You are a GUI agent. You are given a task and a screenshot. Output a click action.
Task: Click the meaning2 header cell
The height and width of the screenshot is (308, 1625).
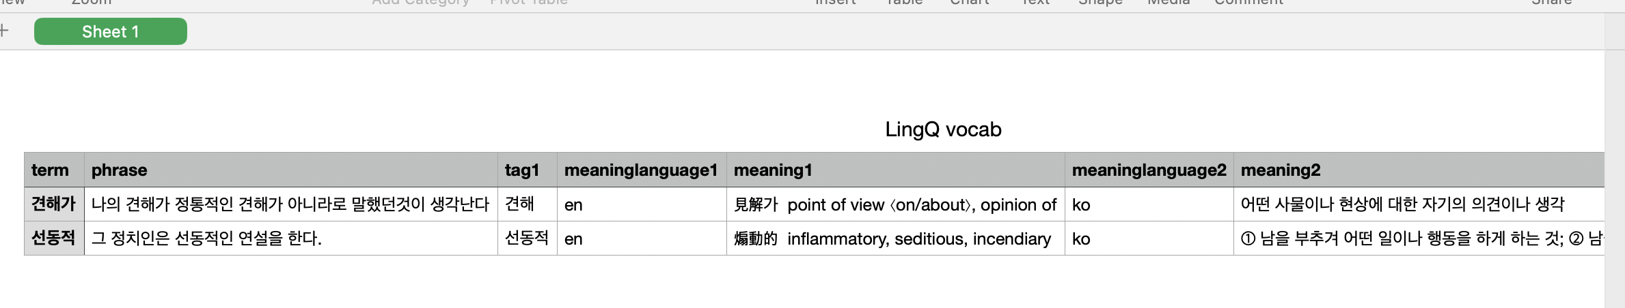click(1419, 170)
